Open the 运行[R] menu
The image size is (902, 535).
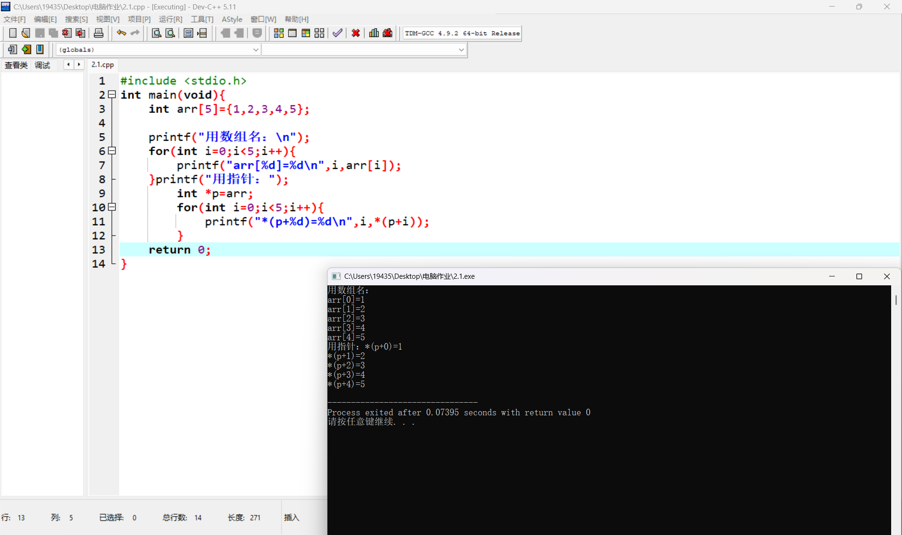click(170, 19)
